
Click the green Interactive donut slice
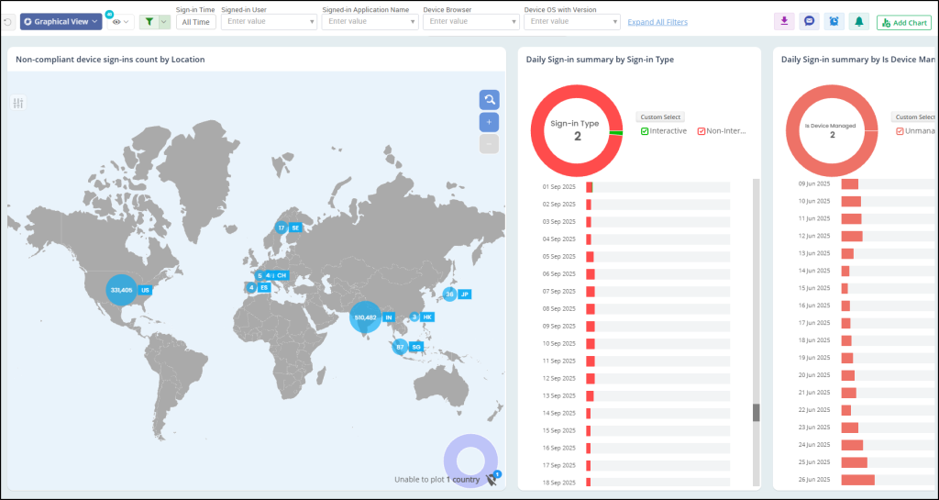pos(616,133)
